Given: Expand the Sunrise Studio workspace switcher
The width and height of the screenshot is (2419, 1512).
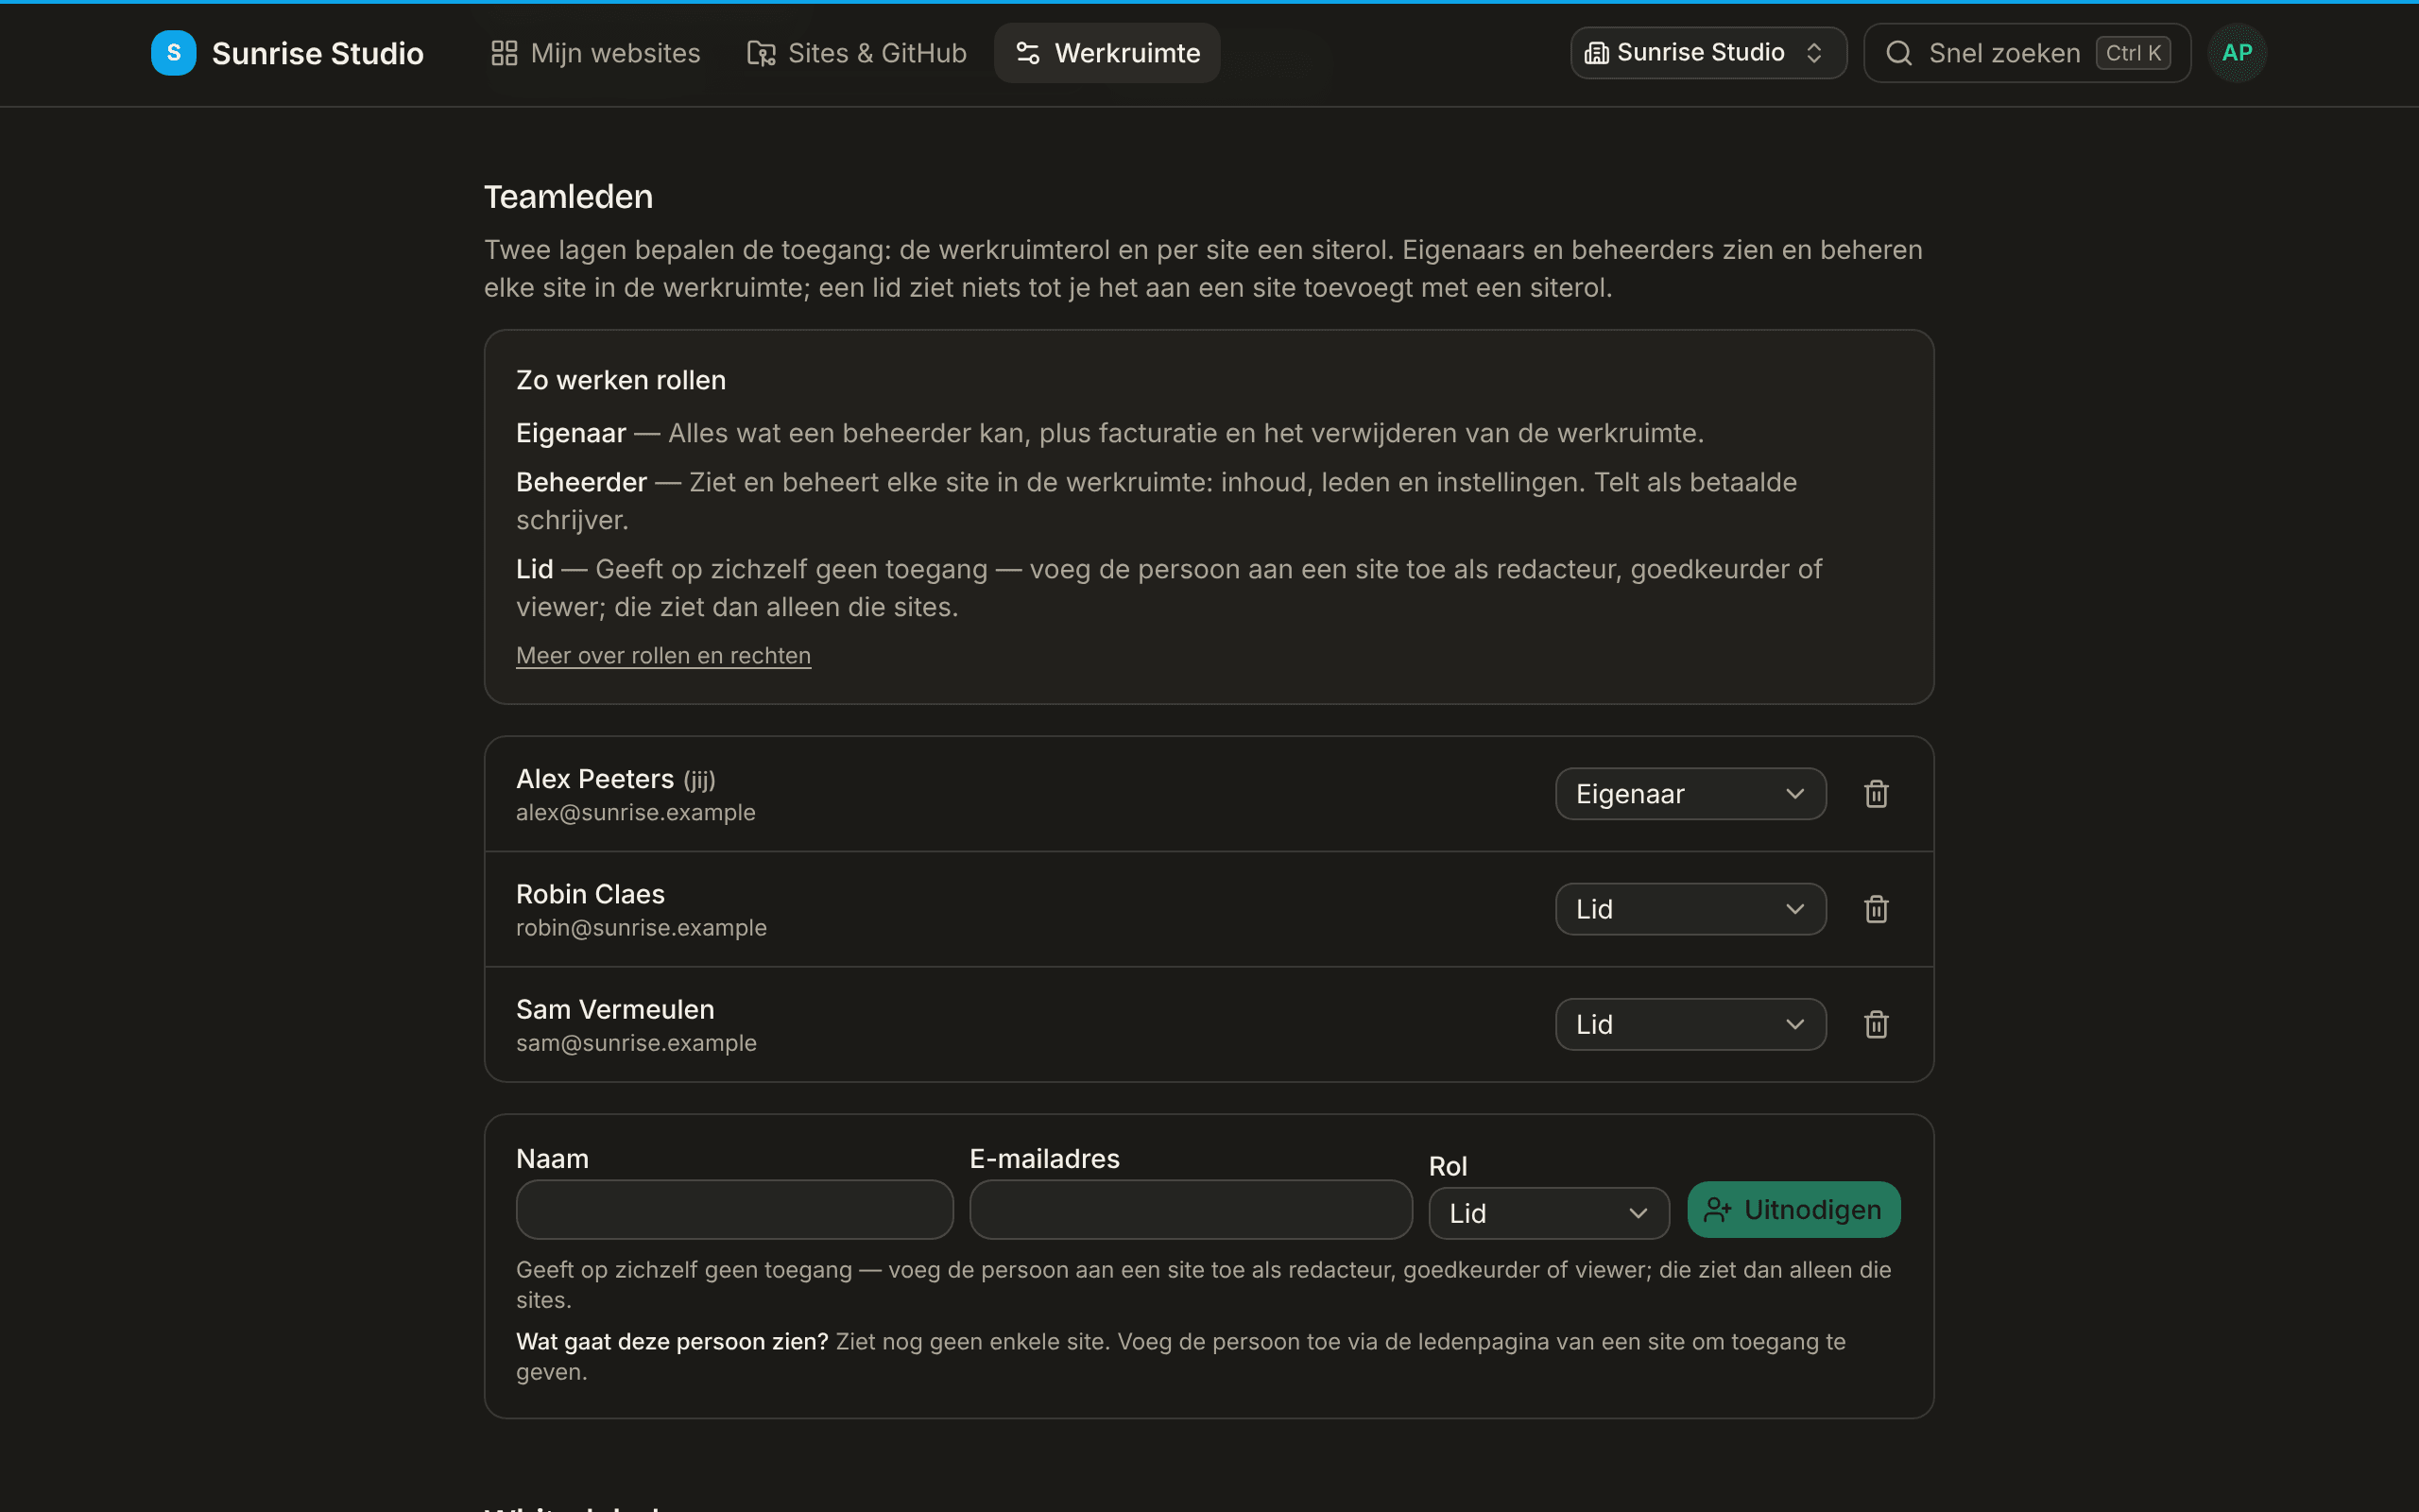Looking at the screenshot, I should pos(1708,53).
